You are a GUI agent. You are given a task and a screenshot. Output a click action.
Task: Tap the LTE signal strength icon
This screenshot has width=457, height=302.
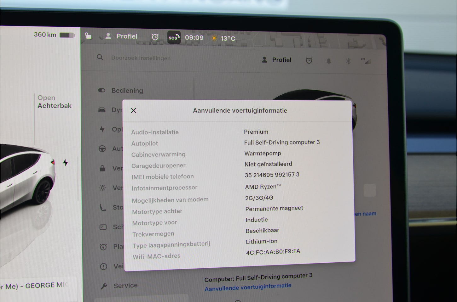pyautogui.click(x=366, y=61)
